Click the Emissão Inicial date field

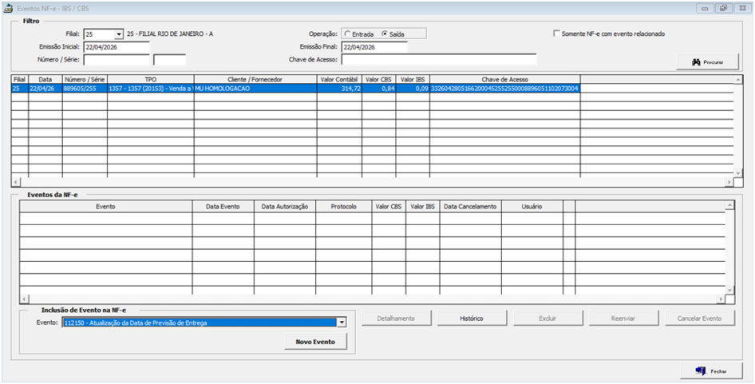116,47
